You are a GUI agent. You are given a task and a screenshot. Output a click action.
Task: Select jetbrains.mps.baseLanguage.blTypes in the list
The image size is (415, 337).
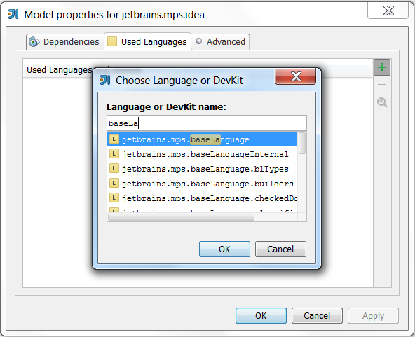tap(202, 169)
